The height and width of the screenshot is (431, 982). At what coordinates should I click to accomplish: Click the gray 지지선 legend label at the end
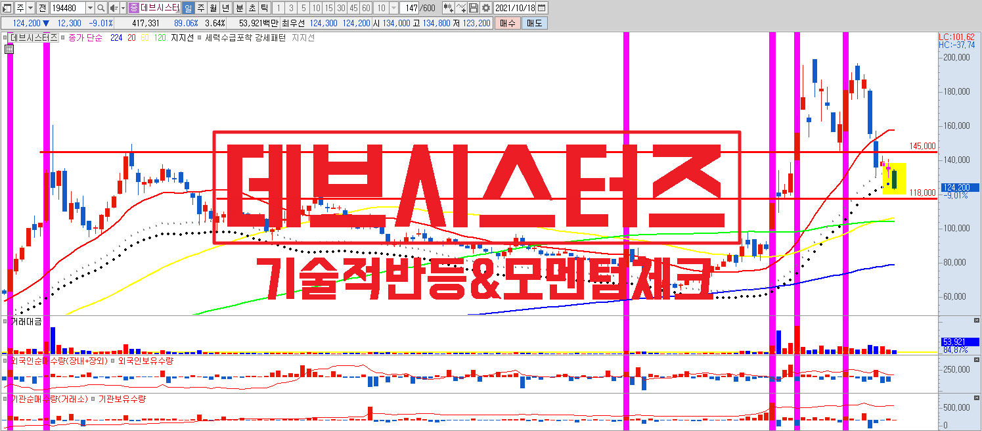point(303,38)
